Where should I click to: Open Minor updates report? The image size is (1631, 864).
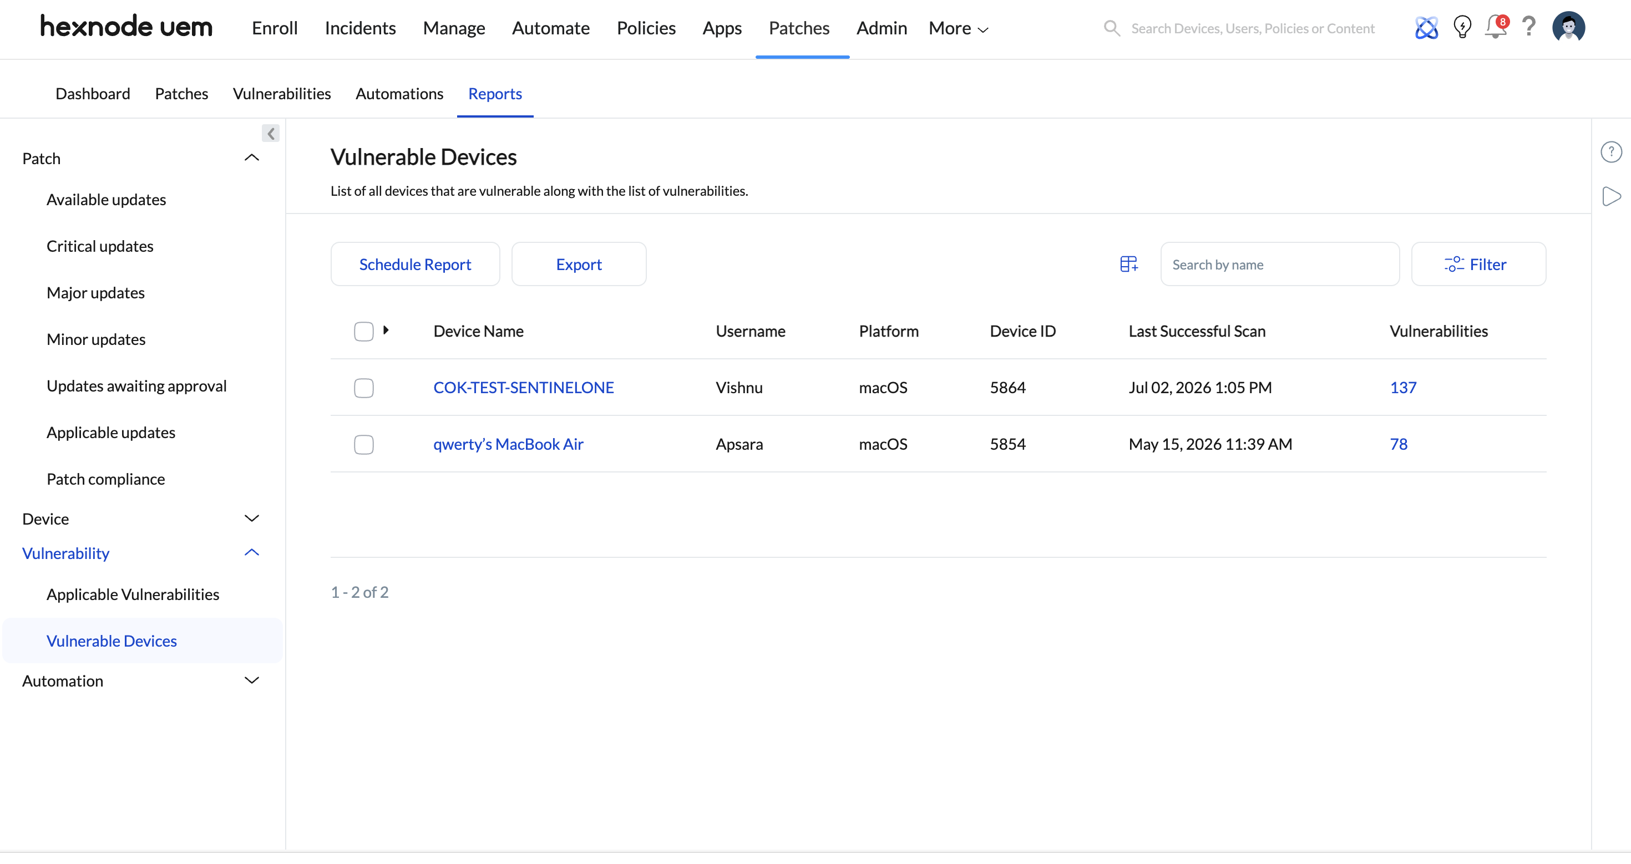[x=95, y=339]
